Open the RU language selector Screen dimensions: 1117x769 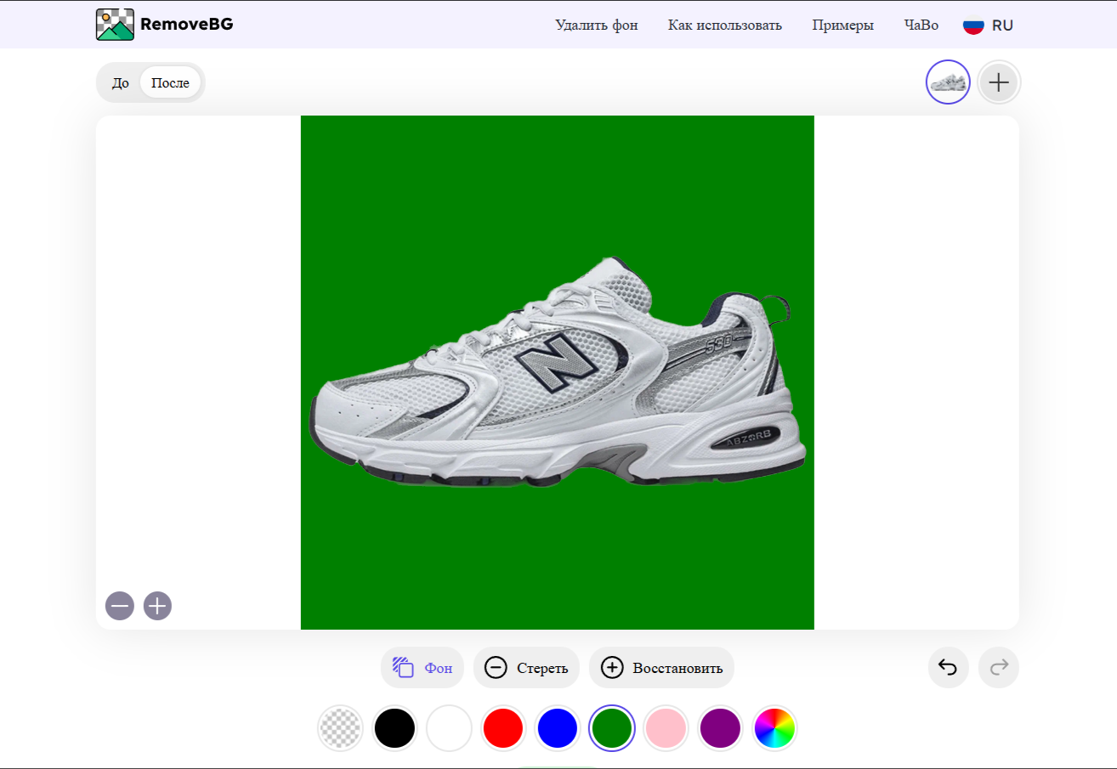pos(1002,25)
